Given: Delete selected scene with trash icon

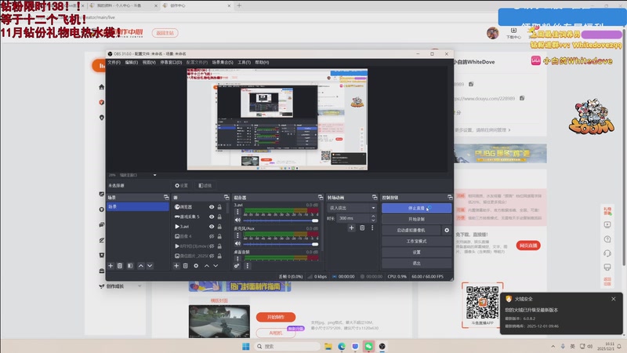Looking at the screenshot, I should point(120,266).
